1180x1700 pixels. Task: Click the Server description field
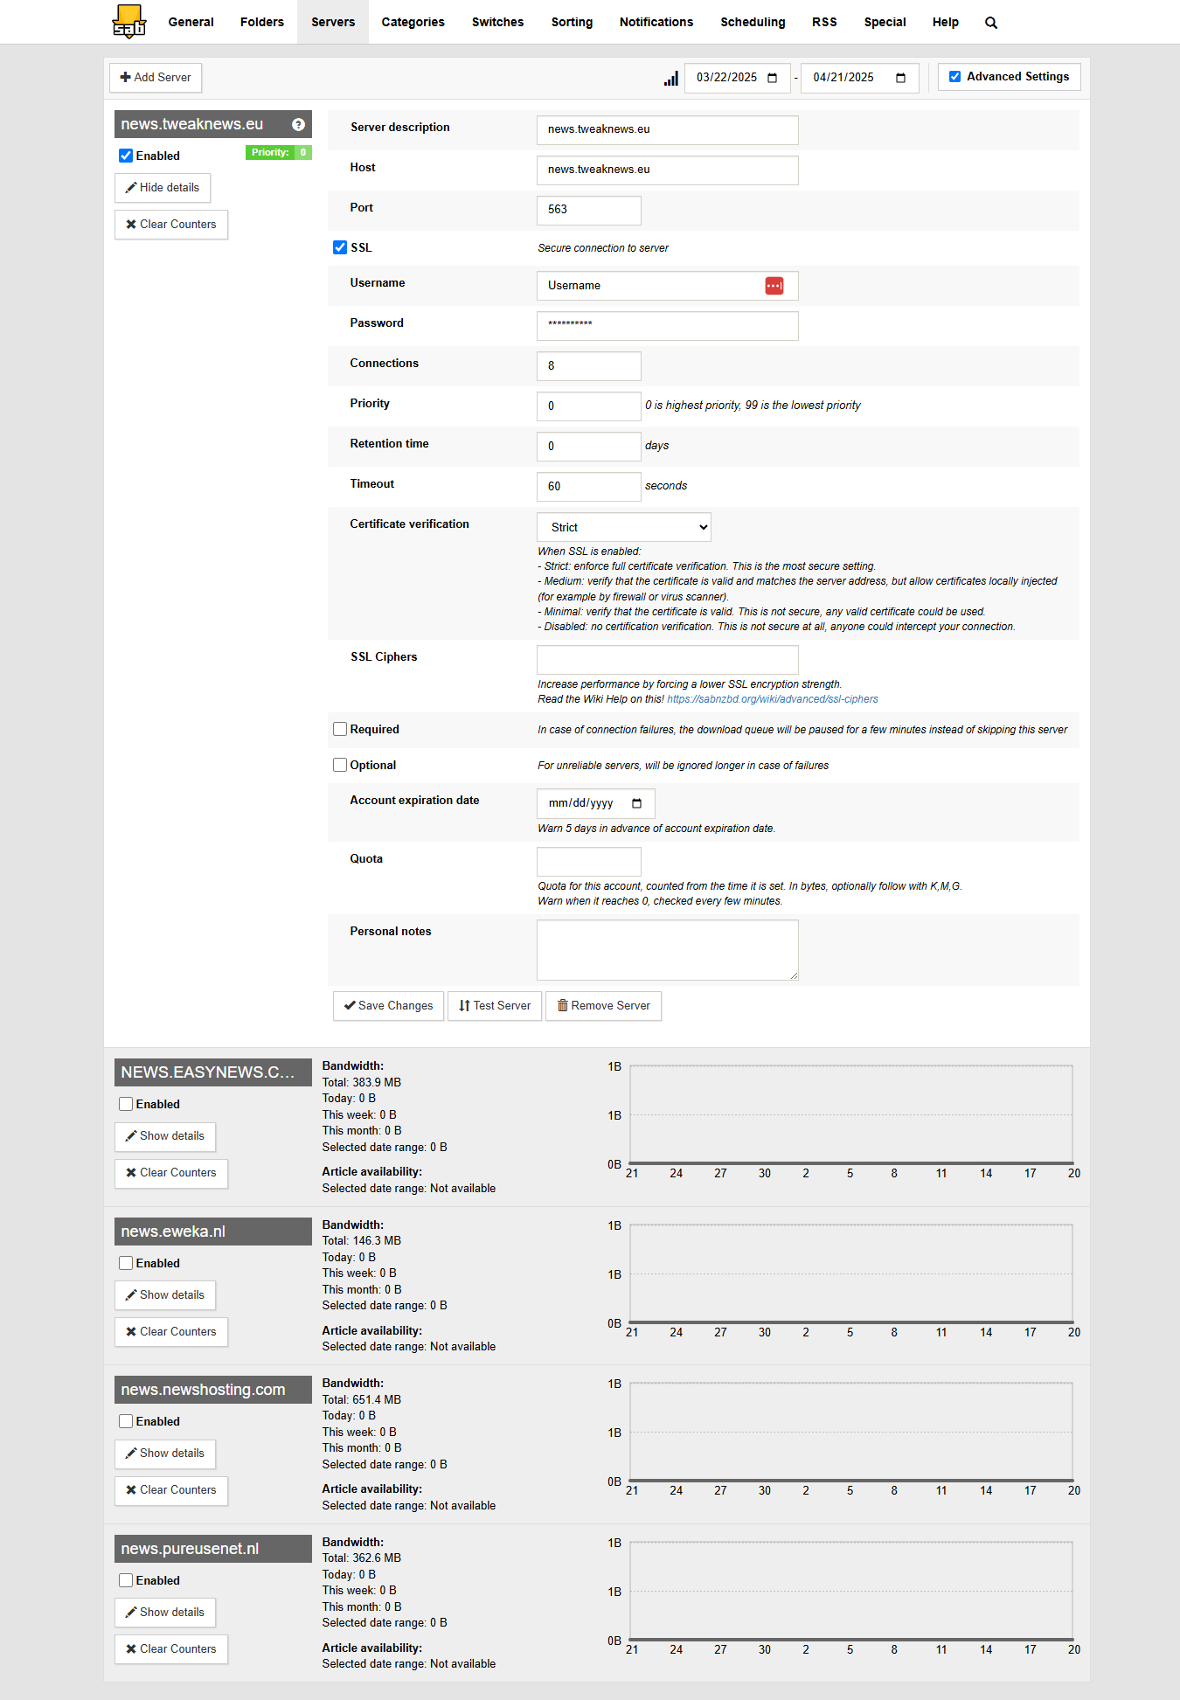point(668,129)
